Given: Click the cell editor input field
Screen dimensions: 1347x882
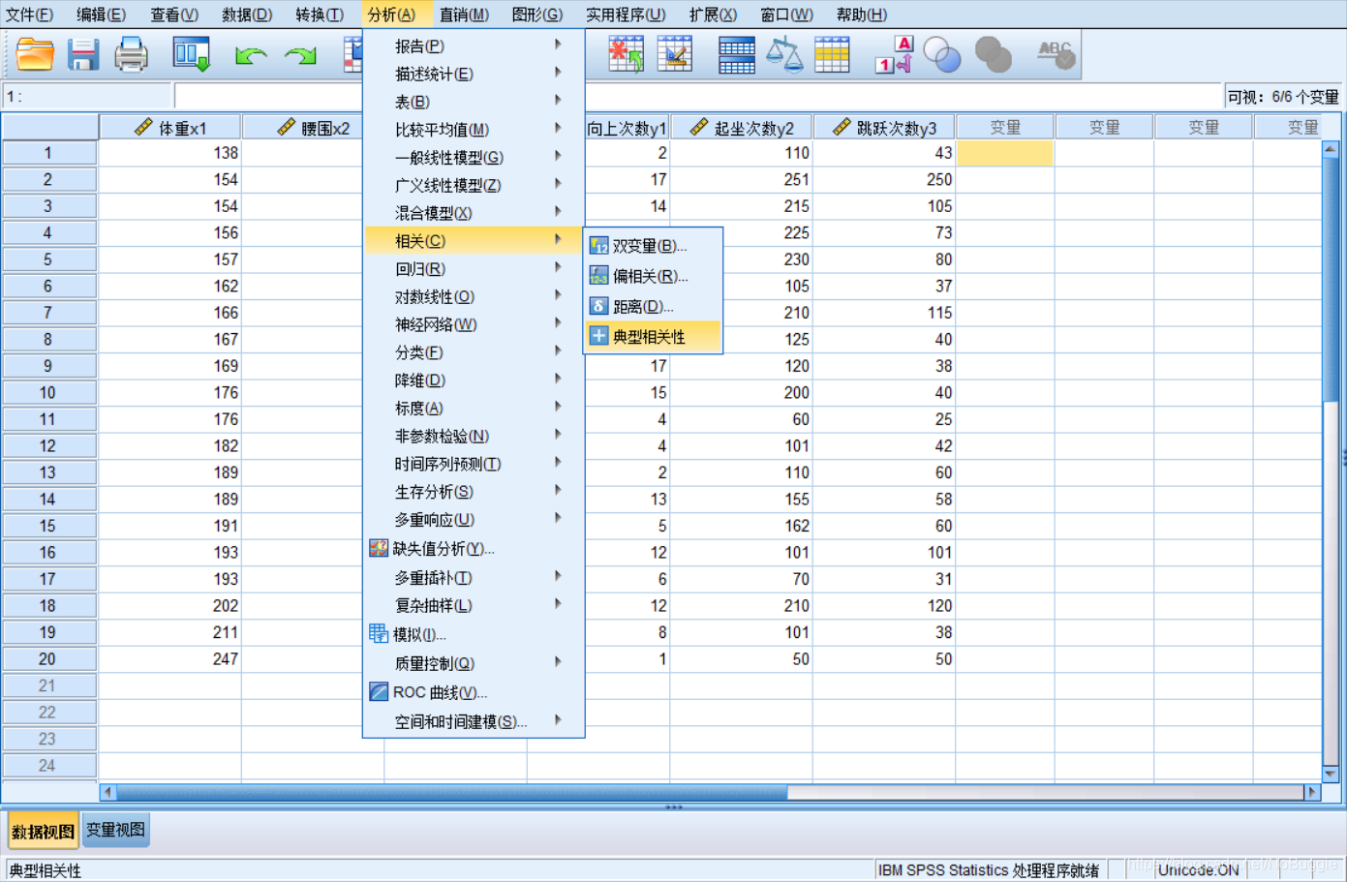Looking at the screenshot, I should click(699, 96).
